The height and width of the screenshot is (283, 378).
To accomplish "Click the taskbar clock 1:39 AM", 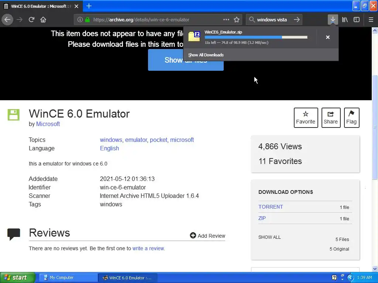I will pos(364,278).
